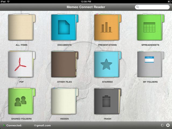The width and height of the screenshot is (172, 129).
Task: Click the ALL ITEMS label
Action: coord(21,45)
